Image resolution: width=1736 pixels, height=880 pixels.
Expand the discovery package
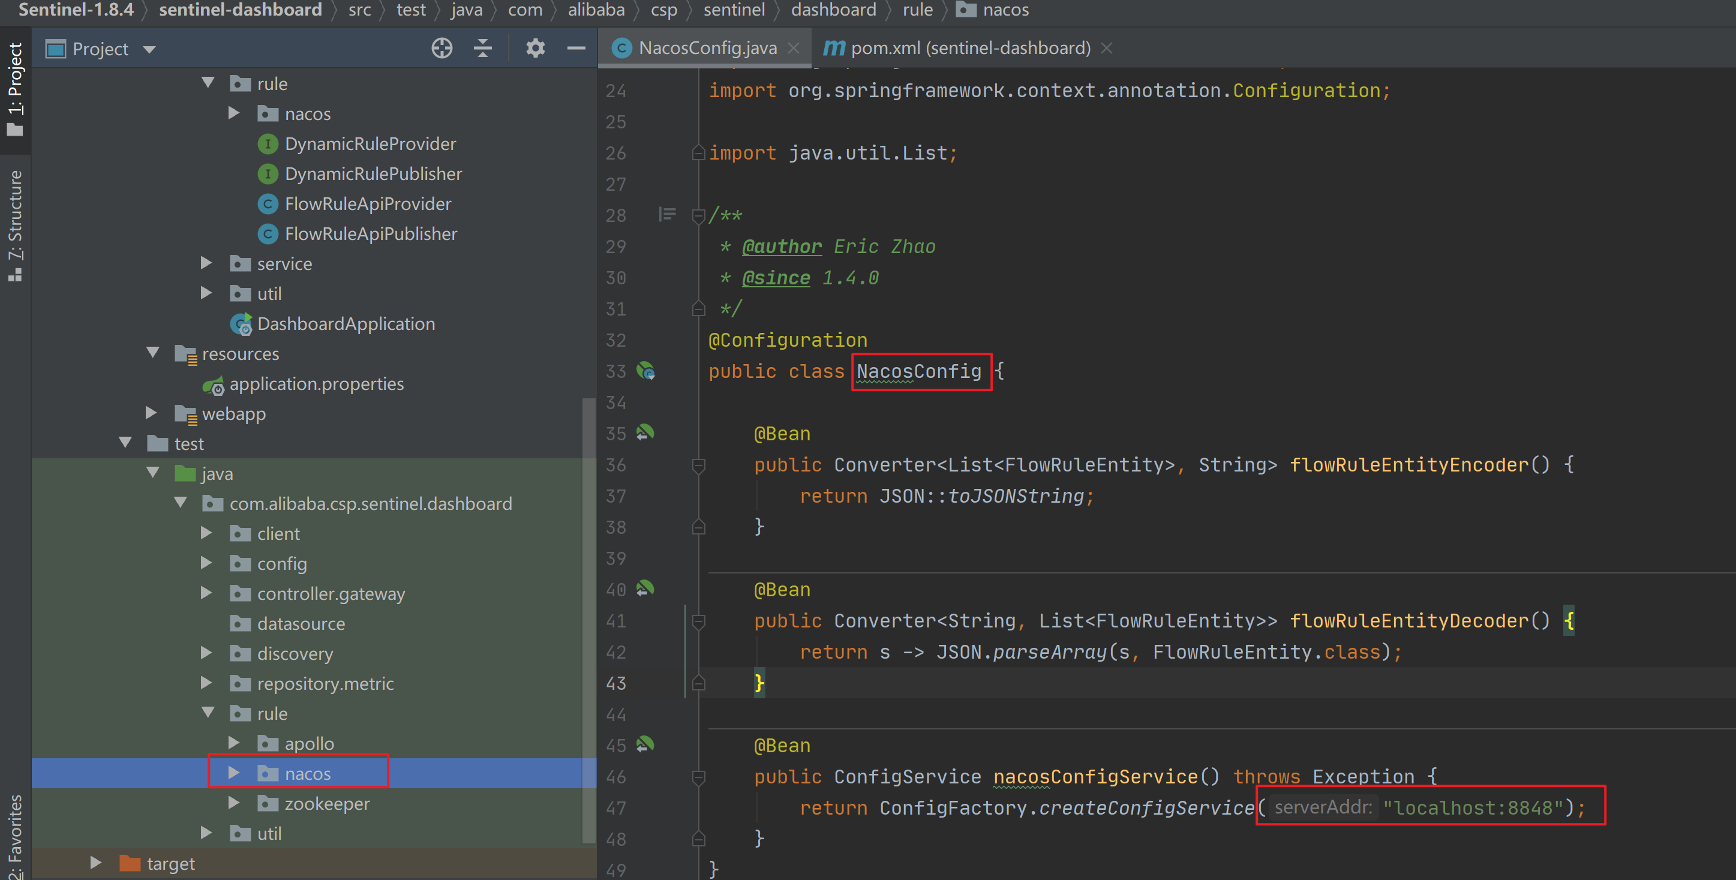pyautogui.click(x=206, y=653)
